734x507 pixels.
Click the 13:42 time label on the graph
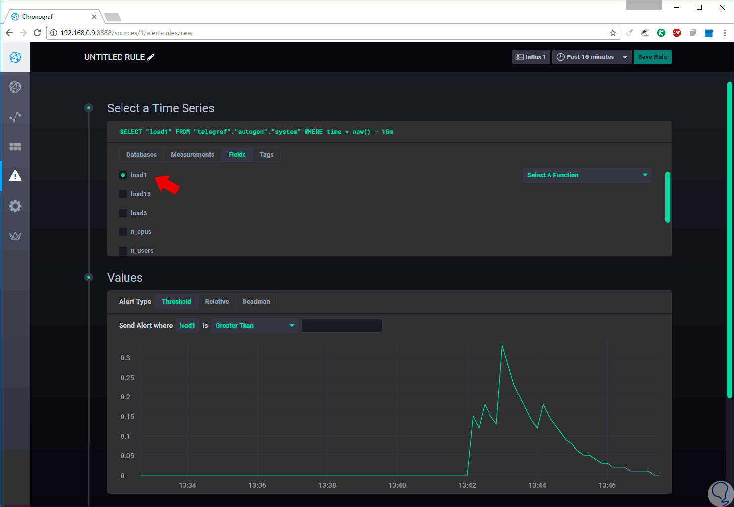point(467,485)
